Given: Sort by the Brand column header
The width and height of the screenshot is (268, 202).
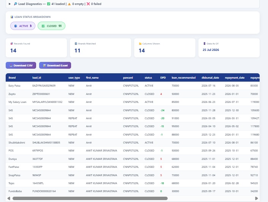Looking at the screenshot, I should [12, 78].
